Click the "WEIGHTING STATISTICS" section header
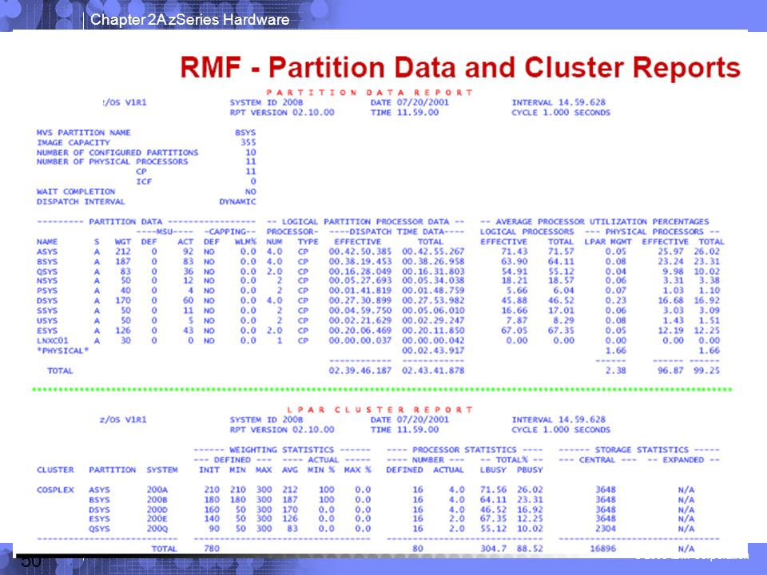This screenshot has height=575, width=767. click(282, 450)
